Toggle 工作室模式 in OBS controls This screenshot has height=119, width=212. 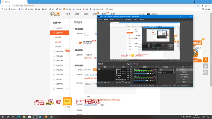tap(184, 77)
